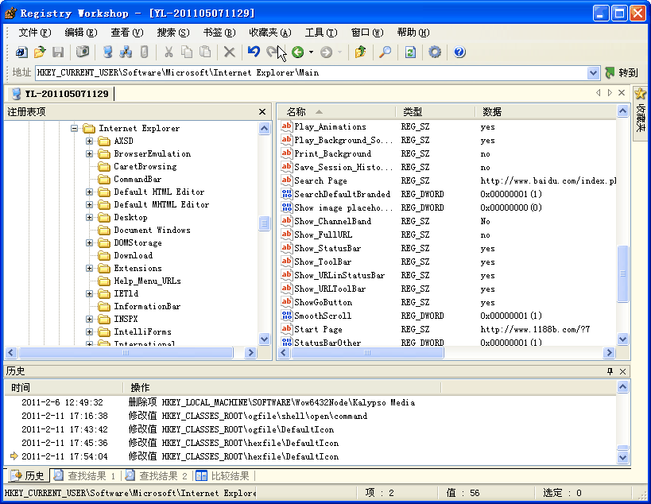Sort by the 名称 column header
Viewport: 651px width, 504px height.
pyautogui.click(x=296, y=112)
